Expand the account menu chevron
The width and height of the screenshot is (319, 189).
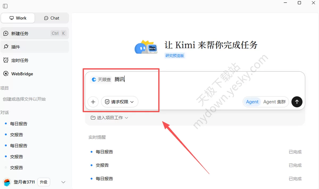tap(63, 182)
